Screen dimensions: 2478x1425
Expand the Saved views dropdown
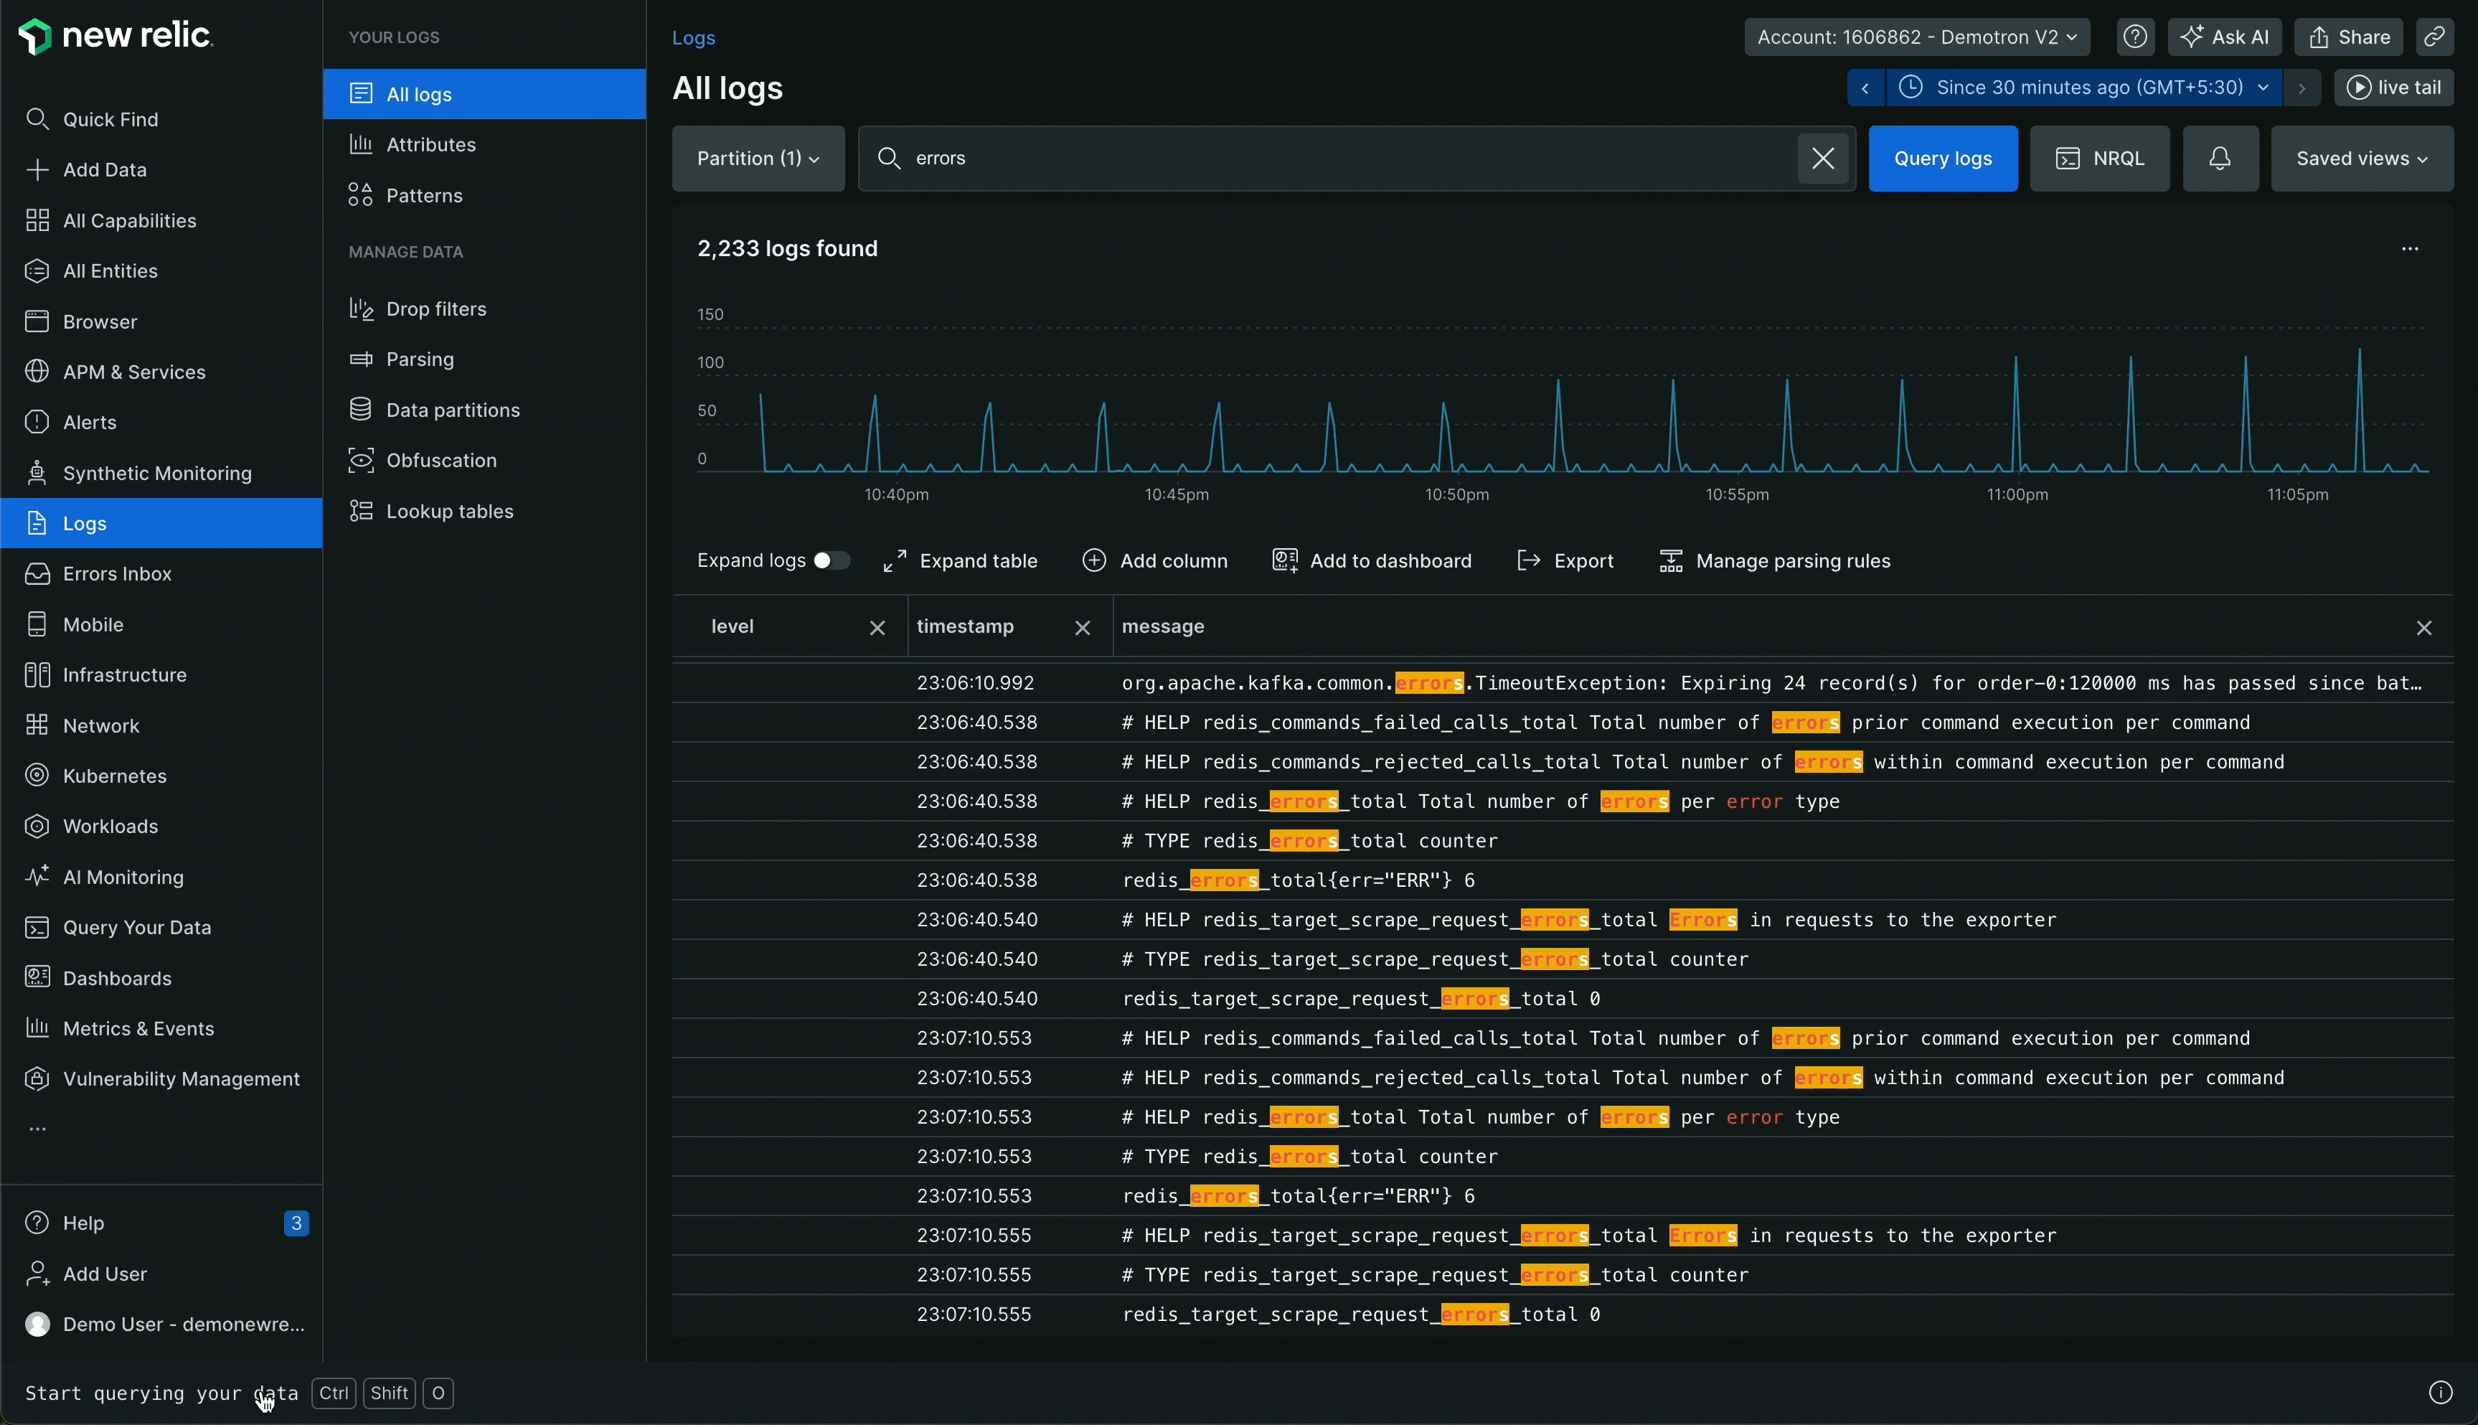coord(2362,159)
